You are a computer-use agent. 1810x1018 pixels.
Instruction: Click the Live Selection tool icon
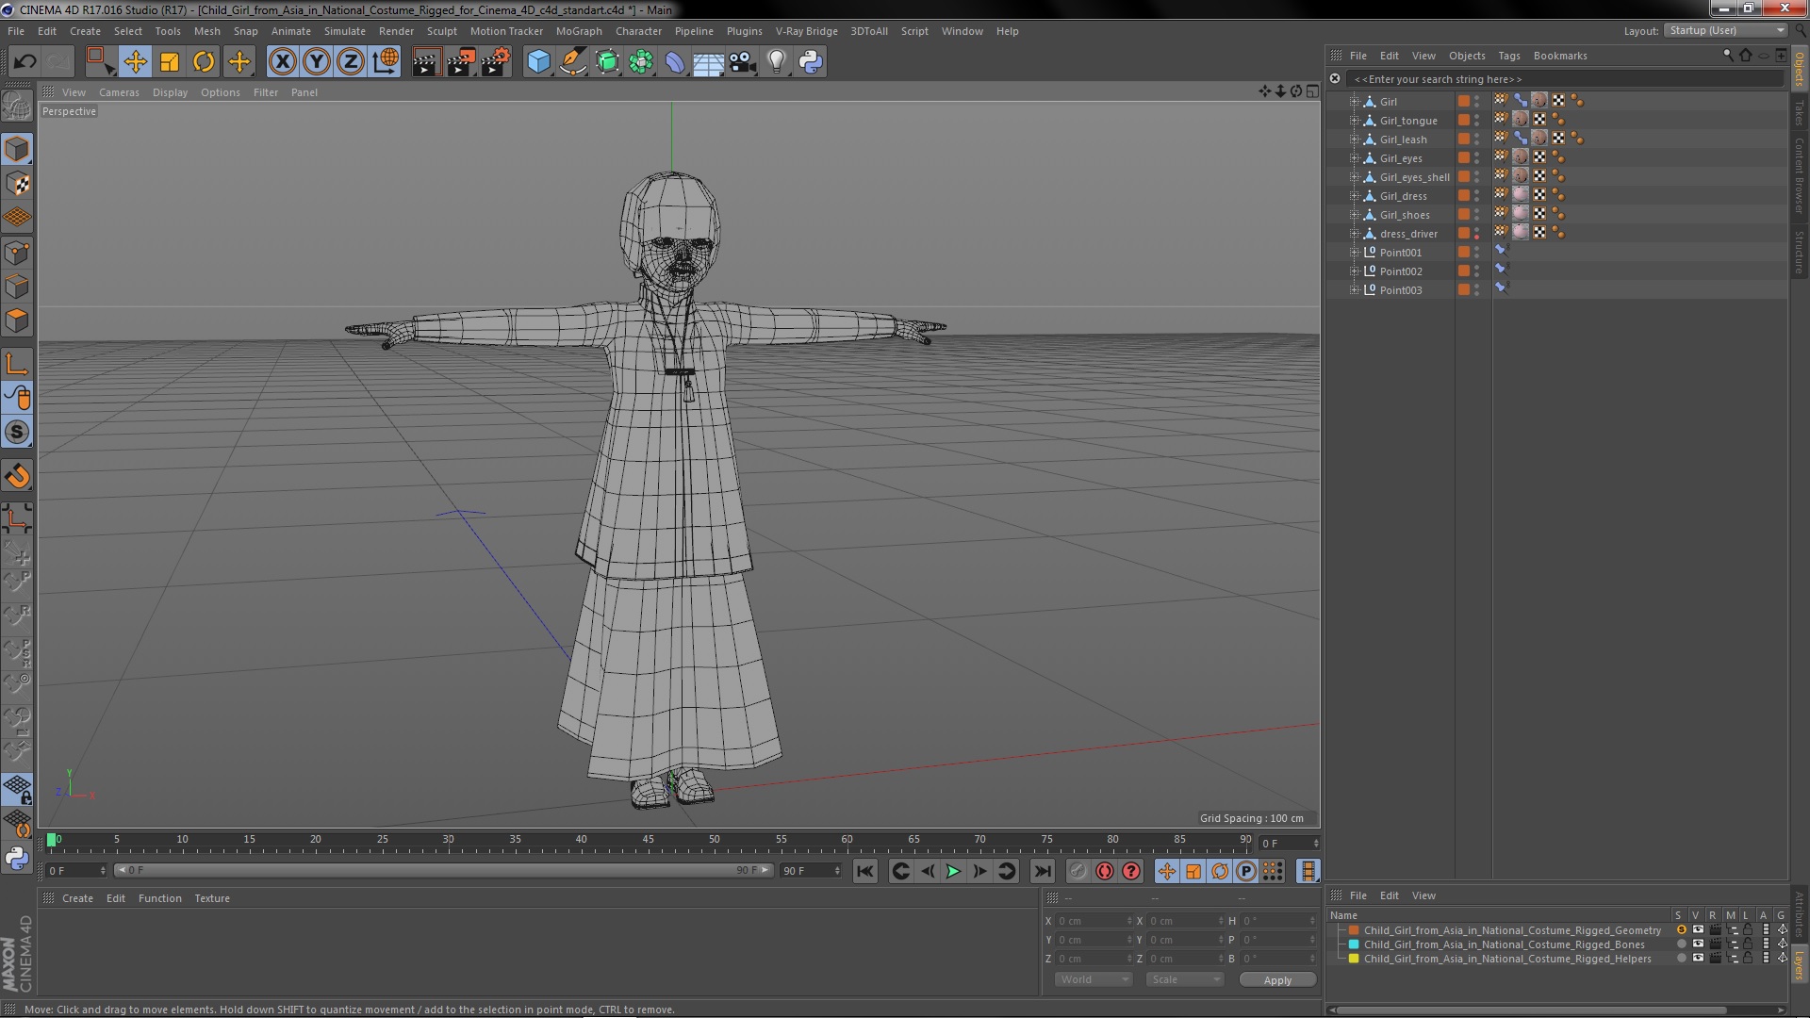pyautogui.click(x=99, y=62)
